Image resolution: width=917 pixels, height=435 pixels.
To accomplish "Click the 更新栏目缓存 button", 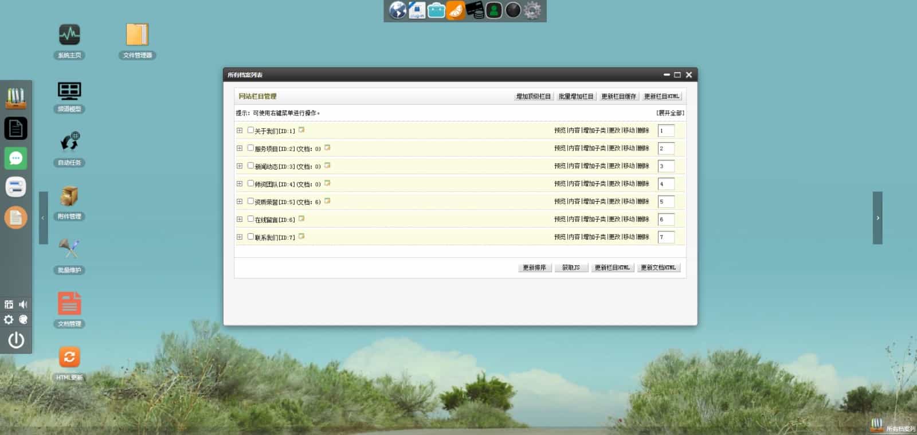I will pos(618,96).
